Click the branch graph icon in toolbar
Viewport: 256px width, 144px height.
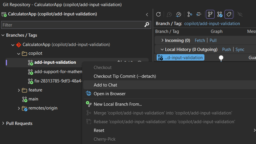tap(189, 14)
